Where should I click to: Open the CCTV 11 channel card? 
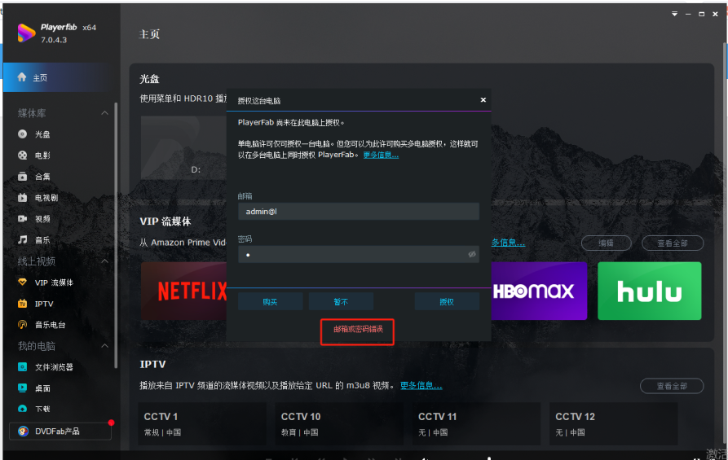coord(476,424)
